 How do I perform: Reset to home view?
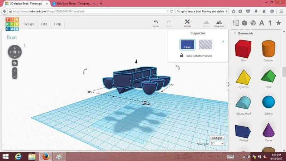point(15,52)
